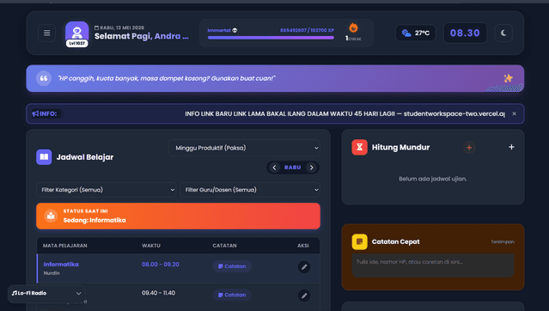549x311 pixels.
Task: Click the RABU day label
Action: 293,168
